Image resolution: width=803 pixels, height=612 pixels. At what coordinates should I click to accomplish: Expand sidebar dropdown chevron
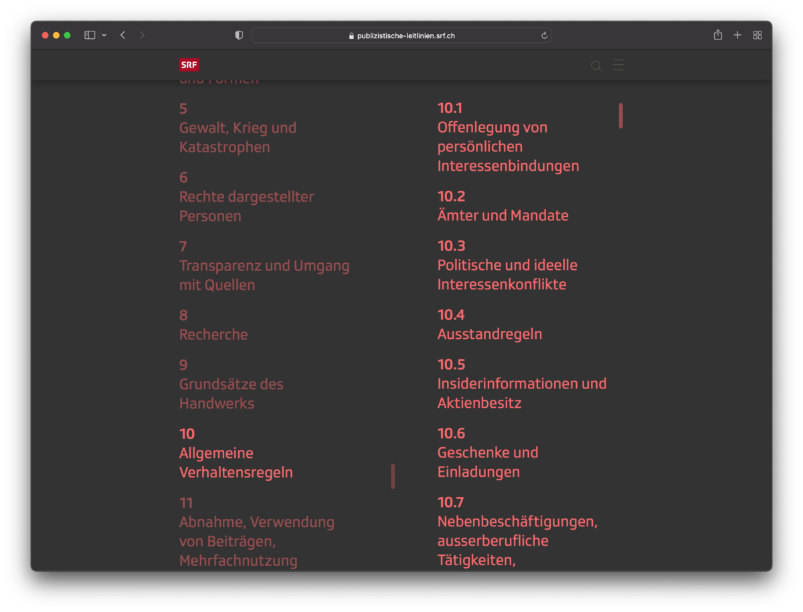coord(104,35)
